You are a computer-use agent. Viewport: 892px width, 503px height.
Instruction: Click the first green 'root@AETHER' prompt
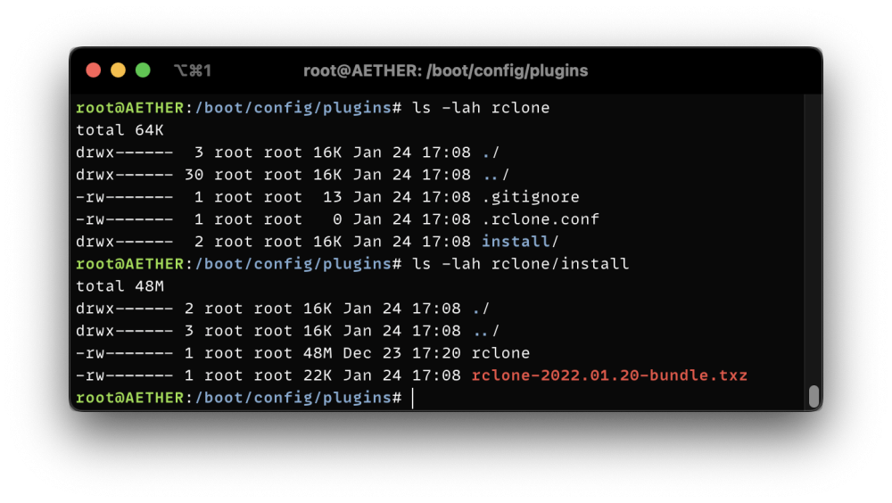click(129, 108)
